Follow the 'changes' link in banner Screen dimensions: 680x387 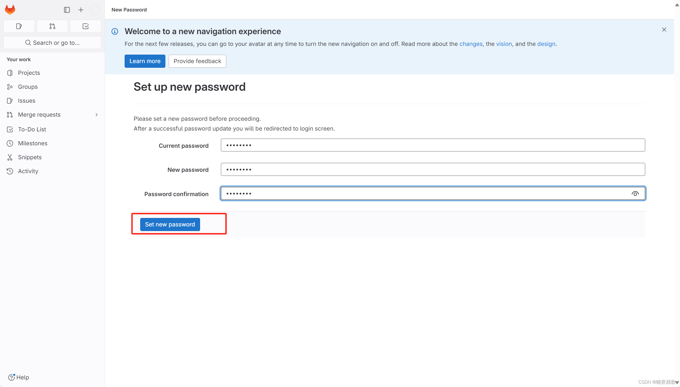[x=471, y=44]
